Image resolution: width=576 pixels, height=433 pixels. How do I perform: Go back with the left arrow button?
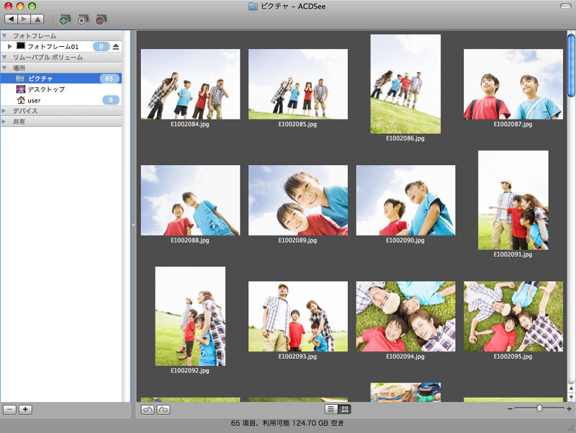coord(11,19)
